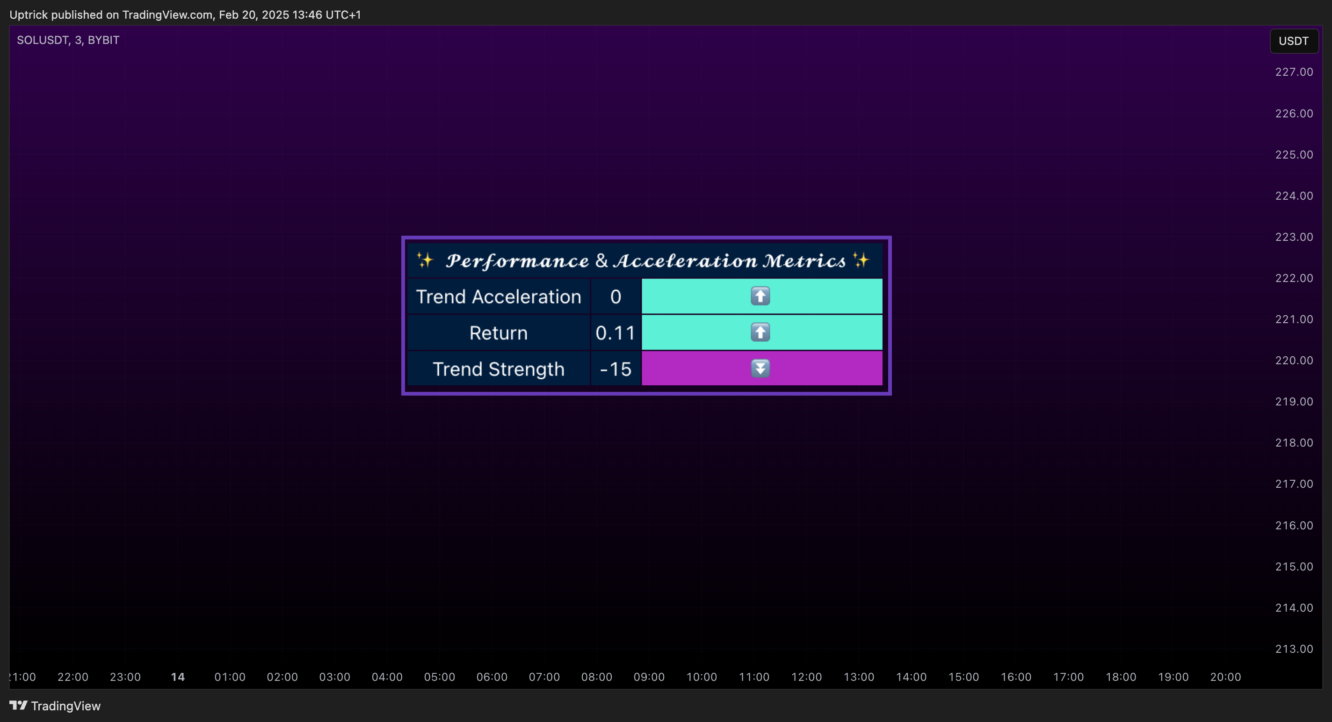Click the 03:00 time axis label
This screenshot has height=722, width=1332.
(x=334, y=677)
